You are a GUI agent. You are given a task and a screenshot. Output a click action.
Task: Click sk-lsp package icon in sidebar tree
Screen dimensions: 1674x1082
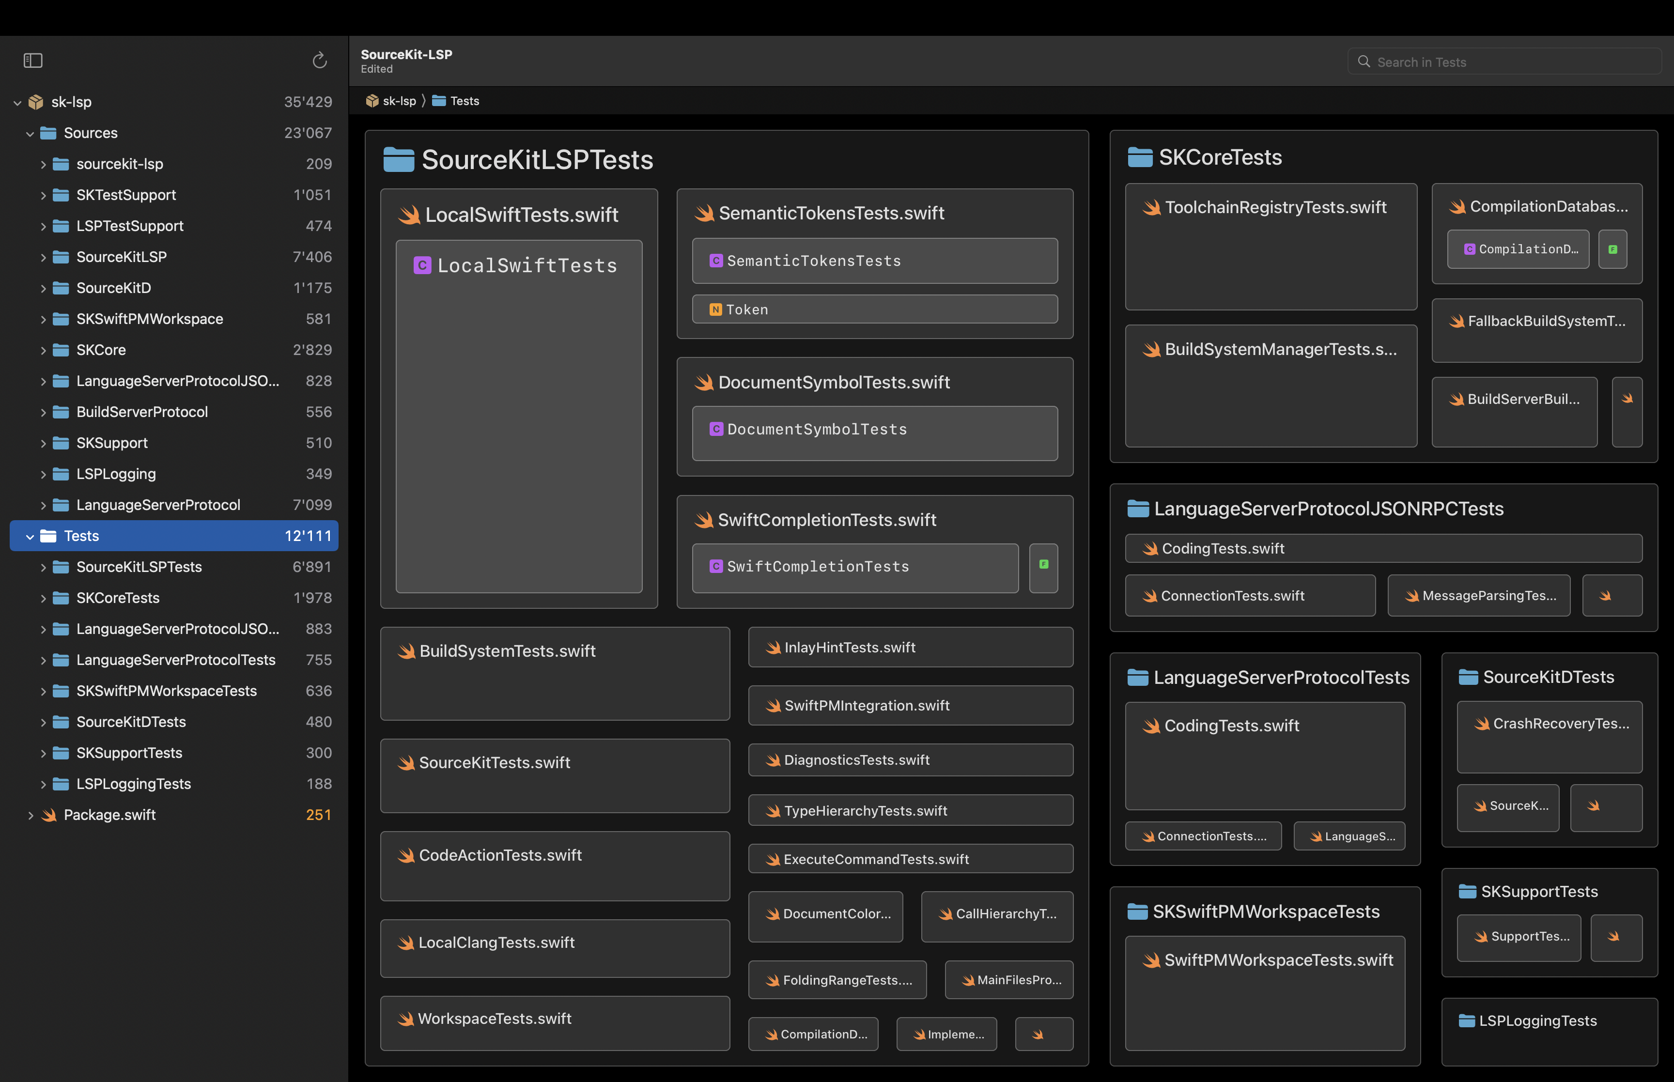pos(36,102)
